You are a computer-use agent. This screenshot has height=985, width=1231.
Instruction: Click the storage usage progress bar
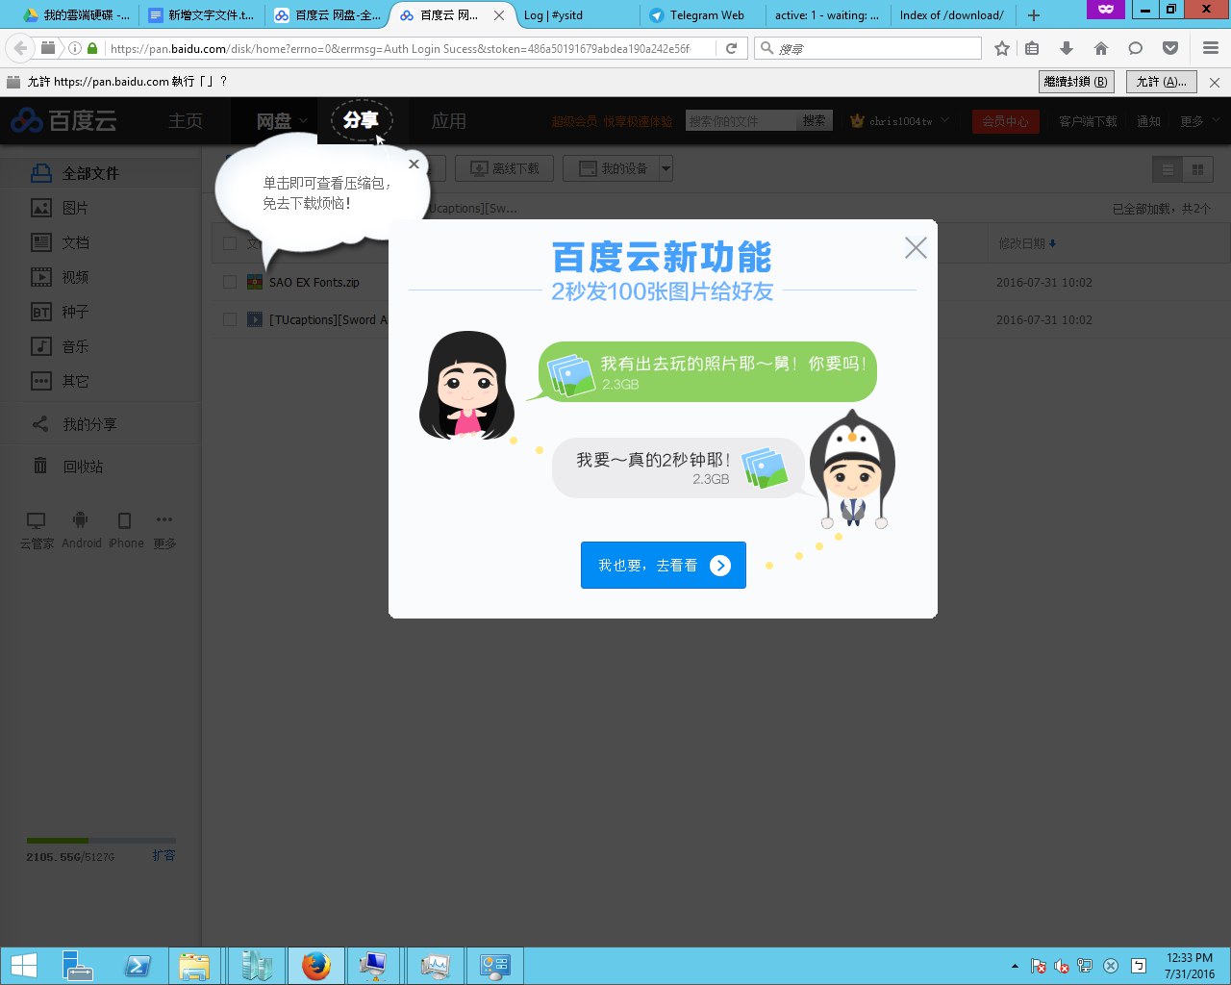coord(101,841)
